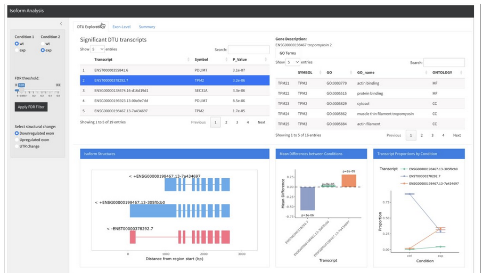
Task: Go to Next page of DTU transcripts
Action: (261, 122)
